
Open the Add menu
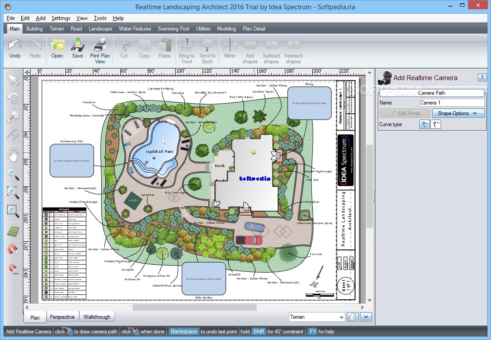tap(40, 18)
